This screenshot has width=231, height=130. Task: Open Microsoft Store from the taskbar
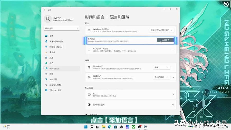click(115, 127)
